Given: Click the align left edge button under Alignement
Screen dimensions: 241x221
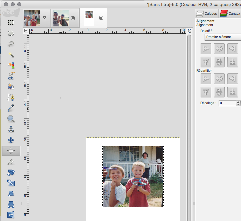Looking at the screenshot, I should coord(206,49).
